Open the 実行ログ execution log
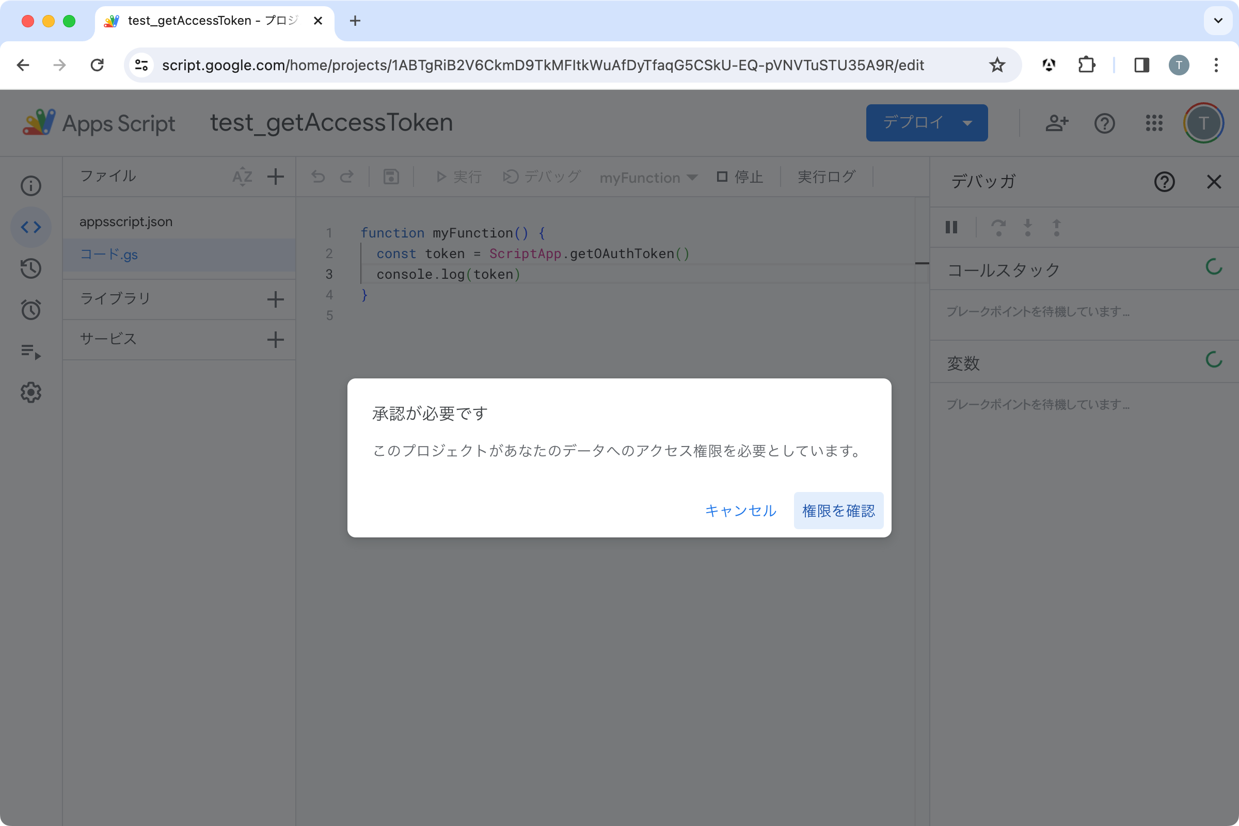The width and height of the screenshot is (1239, 826). [826, 177]
